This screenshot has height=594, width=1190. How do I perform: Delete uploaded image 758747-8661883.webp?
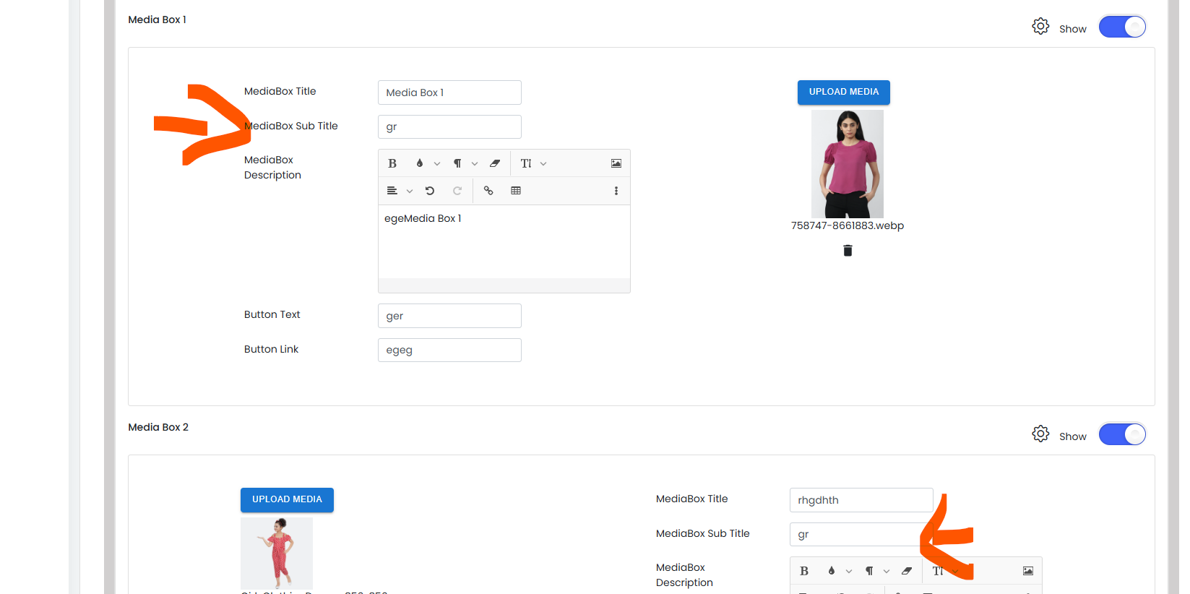(x=848, y=251)
